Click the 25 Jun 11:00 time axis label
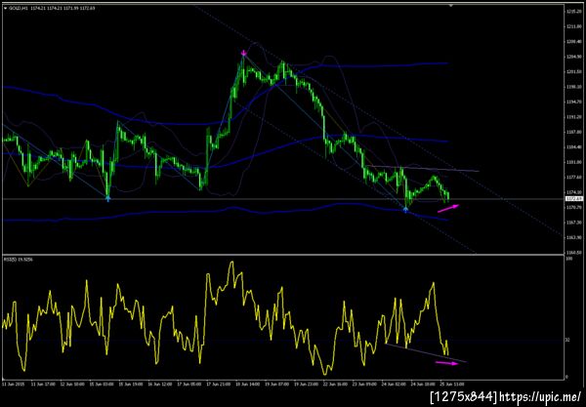This screenshot has width=586, height=407. coord(454,384)
